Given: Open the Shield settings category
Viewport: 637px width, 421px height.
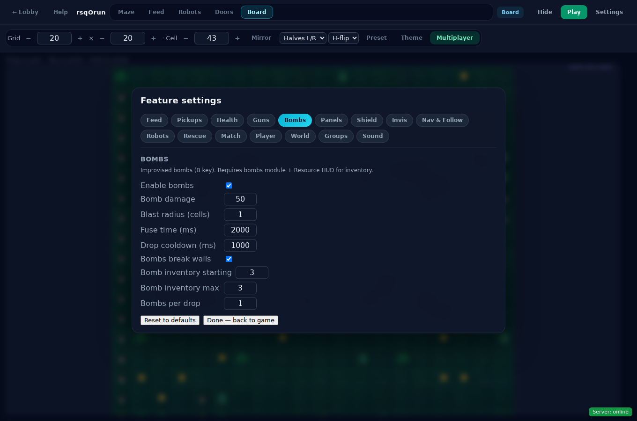Looking at the screenshot, I should pyautogui.click(x=367, y=120).
